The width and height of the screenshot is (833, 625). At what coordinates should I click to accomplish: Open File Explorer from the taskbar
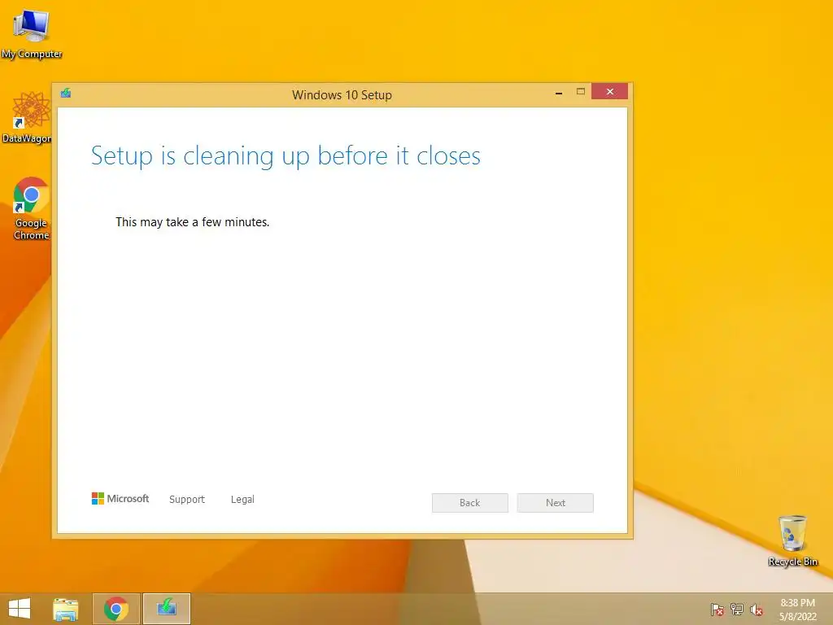[x=66, y=609]
